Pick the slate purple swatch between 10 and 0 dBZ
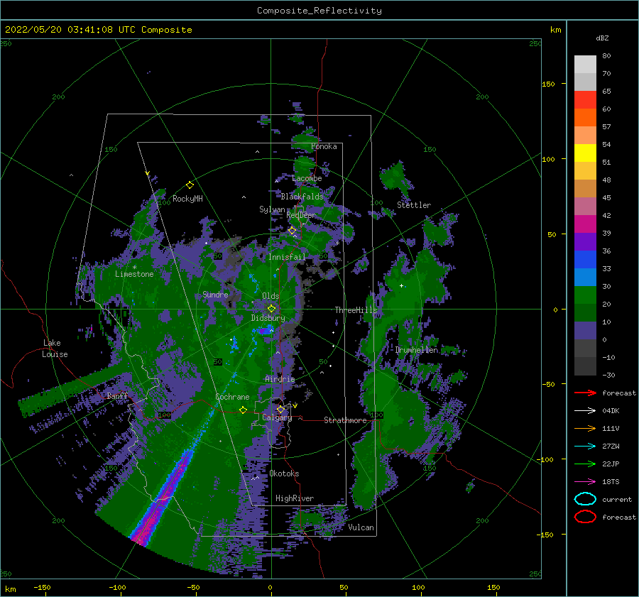The image size is (639, 597). pos(585,331)
